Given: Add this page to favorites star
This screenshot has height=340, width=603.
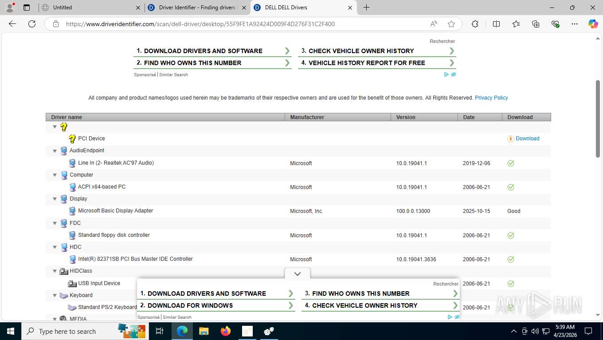Looking at the screenshot, I should [451, 24].
